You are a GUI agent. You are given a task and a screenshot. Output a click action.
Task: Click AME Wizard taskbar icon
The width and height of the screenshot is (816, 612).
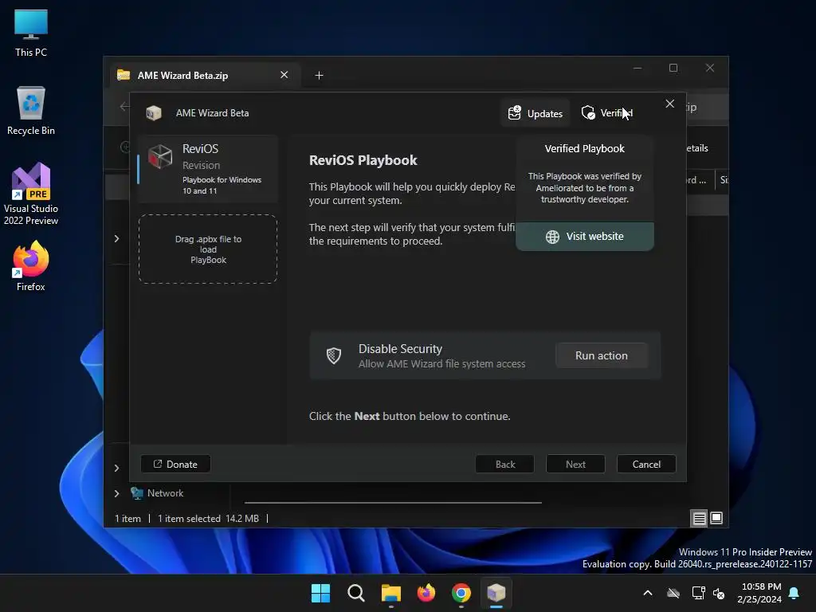(x=496, y=593)
